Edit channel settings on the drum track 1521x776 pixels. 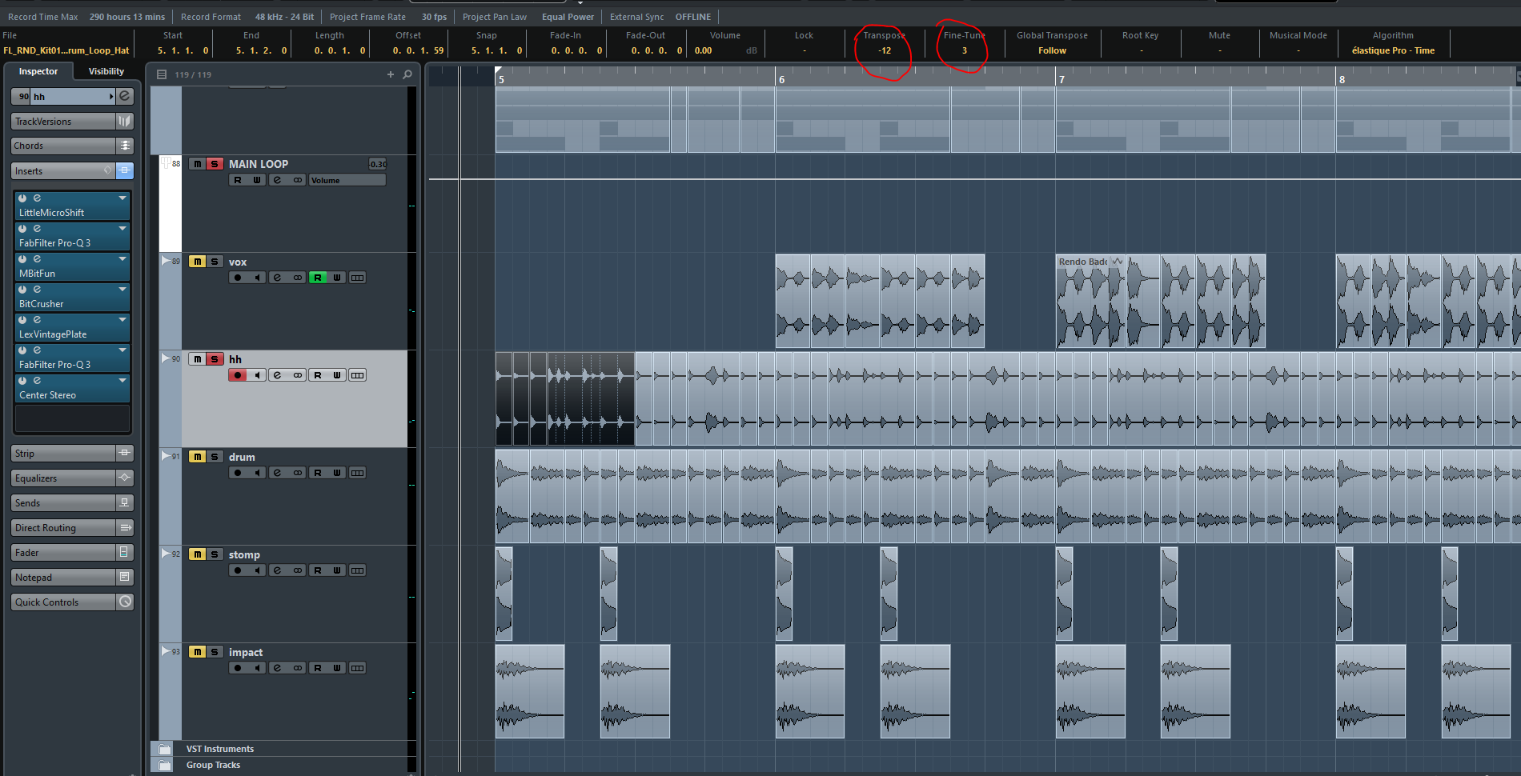pos(277,473)
